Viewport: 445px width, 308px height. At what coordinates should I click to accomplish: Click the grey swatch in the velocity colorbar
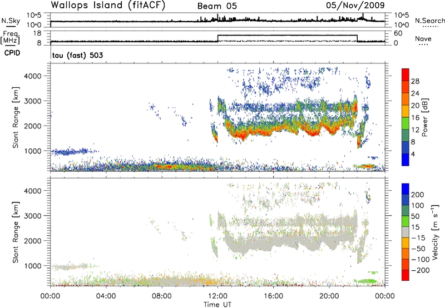(406, 232)
